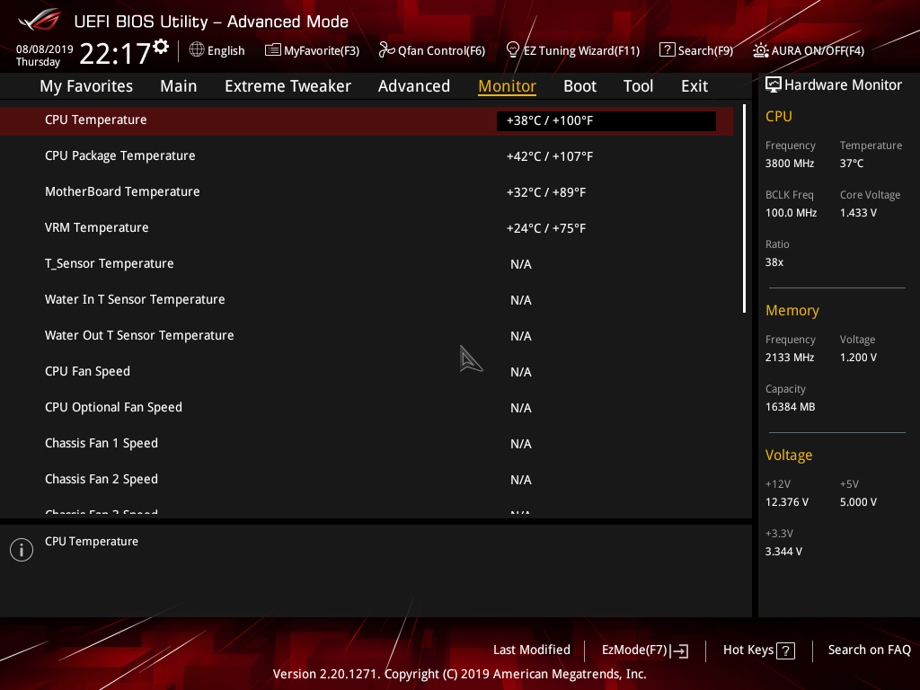This screenshot has width=920, height=690.
Task: Switch to EzMode with F7
Action: pos(643,650)
